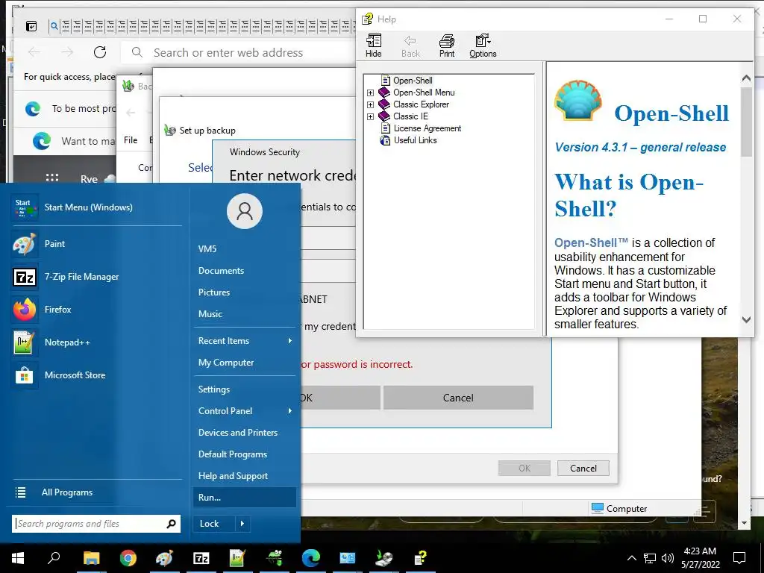Open Devices and Printers
The width and height of the screenshot is (764, 573).
coord(245,433)
